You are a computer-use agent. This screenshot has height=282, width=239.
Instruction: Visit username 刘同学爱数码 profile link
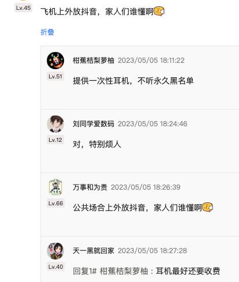pos(94,124)
